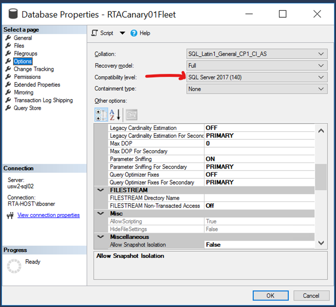The image size is (336, 307).
Task: Select the Categorized view icon
Action: (x=101, y=114)
